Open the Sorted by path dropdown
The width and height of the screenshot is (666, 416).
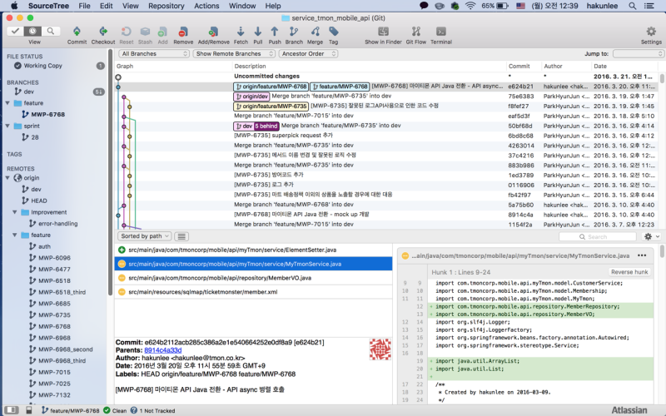click(x=144, y=236)
